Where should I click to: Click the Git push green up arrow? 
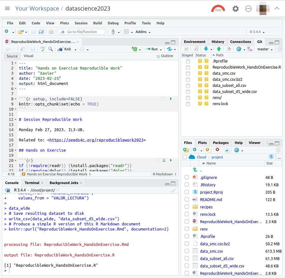click(219, 49)
